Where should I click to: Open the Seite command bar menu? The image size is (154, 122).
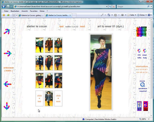coord(132,15)
